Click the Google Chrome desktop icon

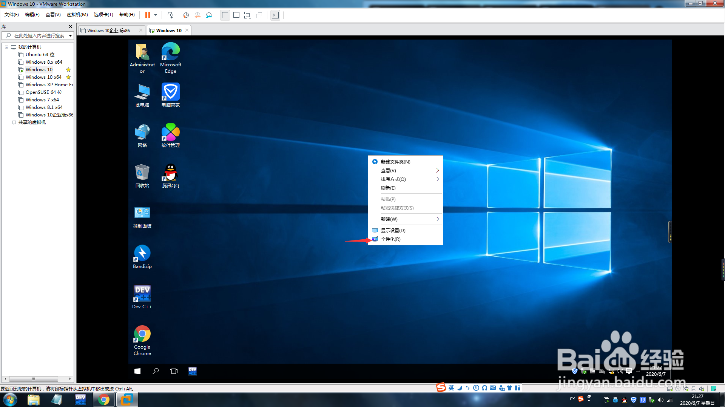click(142, 341)
